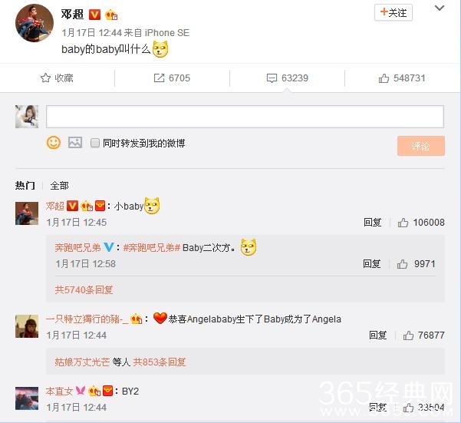This screenshot has height=423, width=461.
Task: Select the 热门 comments tab
Action: coord(25,186)
